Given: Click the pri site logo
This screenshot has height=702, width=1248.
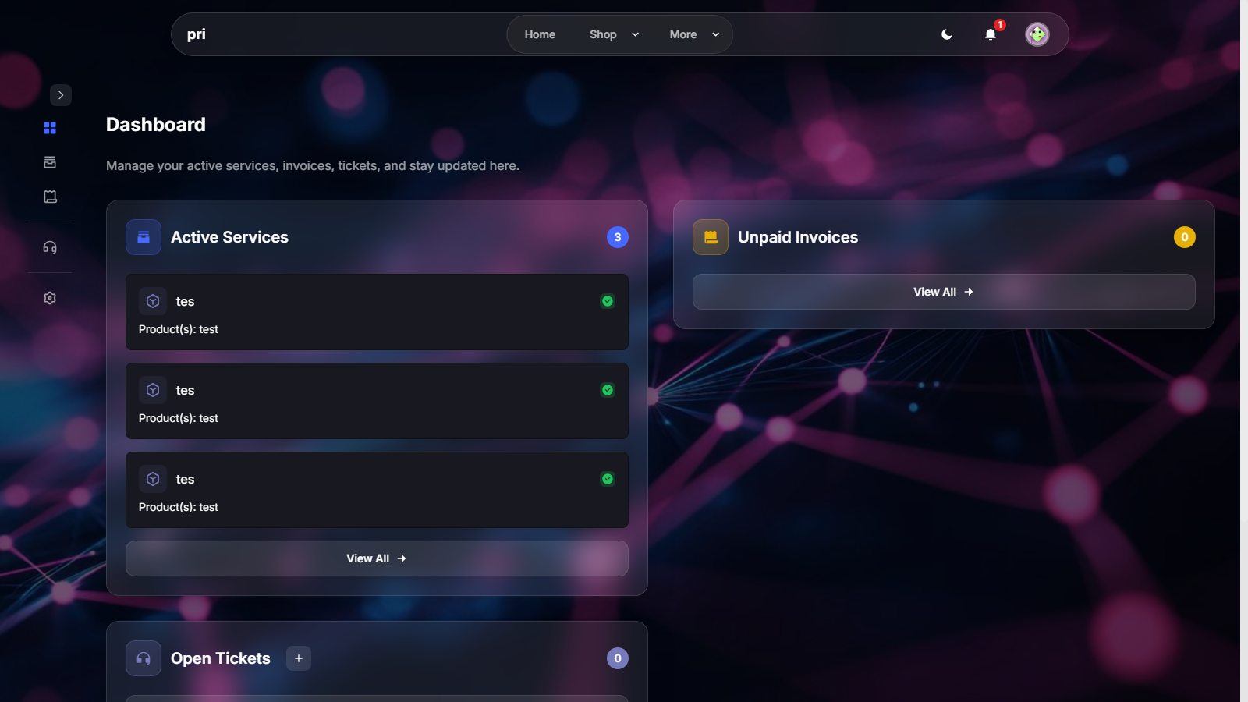Looking at the screenshot, I should (197, 34).
